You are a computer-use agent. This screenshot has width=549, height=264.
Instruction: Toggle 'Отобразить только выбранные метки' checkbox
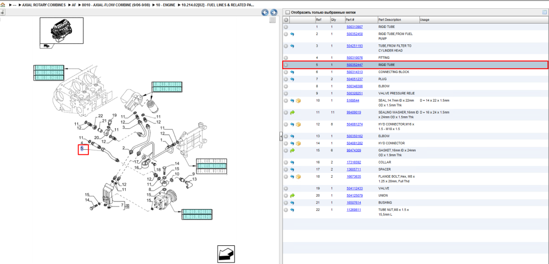[287, 12]
